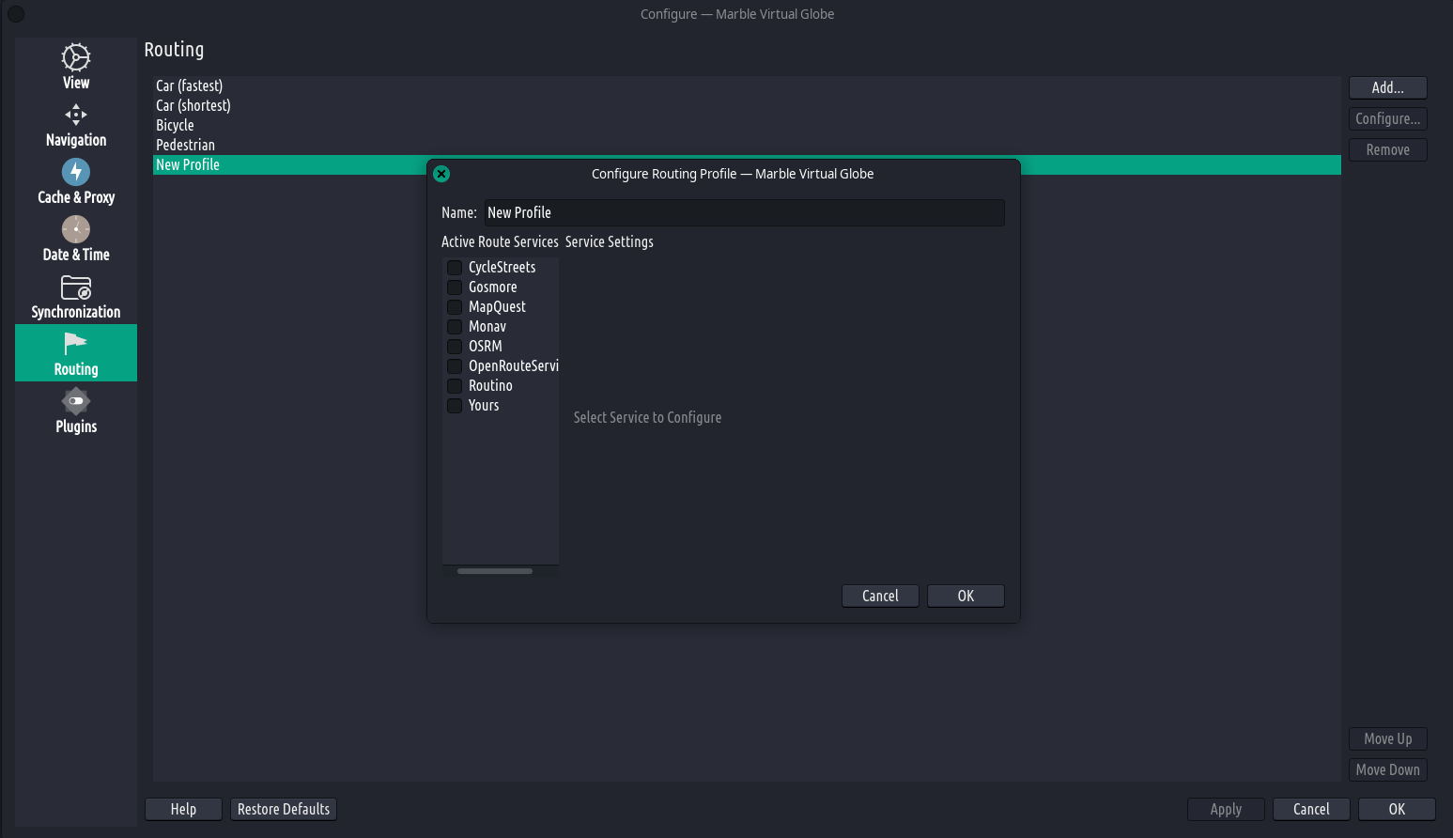Close the Configure Routing Profile dialog
The image size is (1453, 838).
[x=441, y=174]
